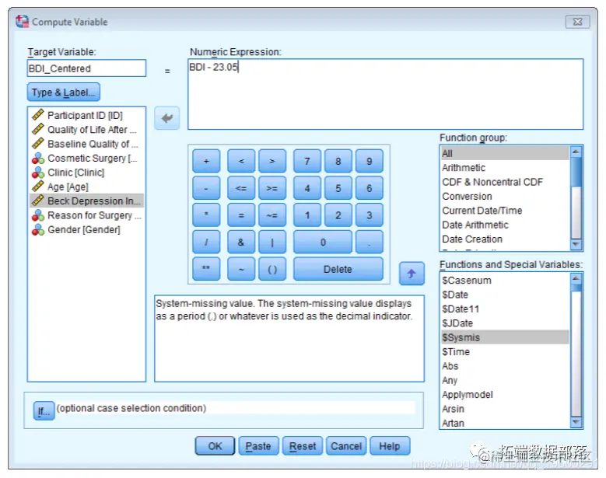This screenshot has height=478, width=606.
Task: Select Current Date/Time function group
Action: (x=505, y=211)
